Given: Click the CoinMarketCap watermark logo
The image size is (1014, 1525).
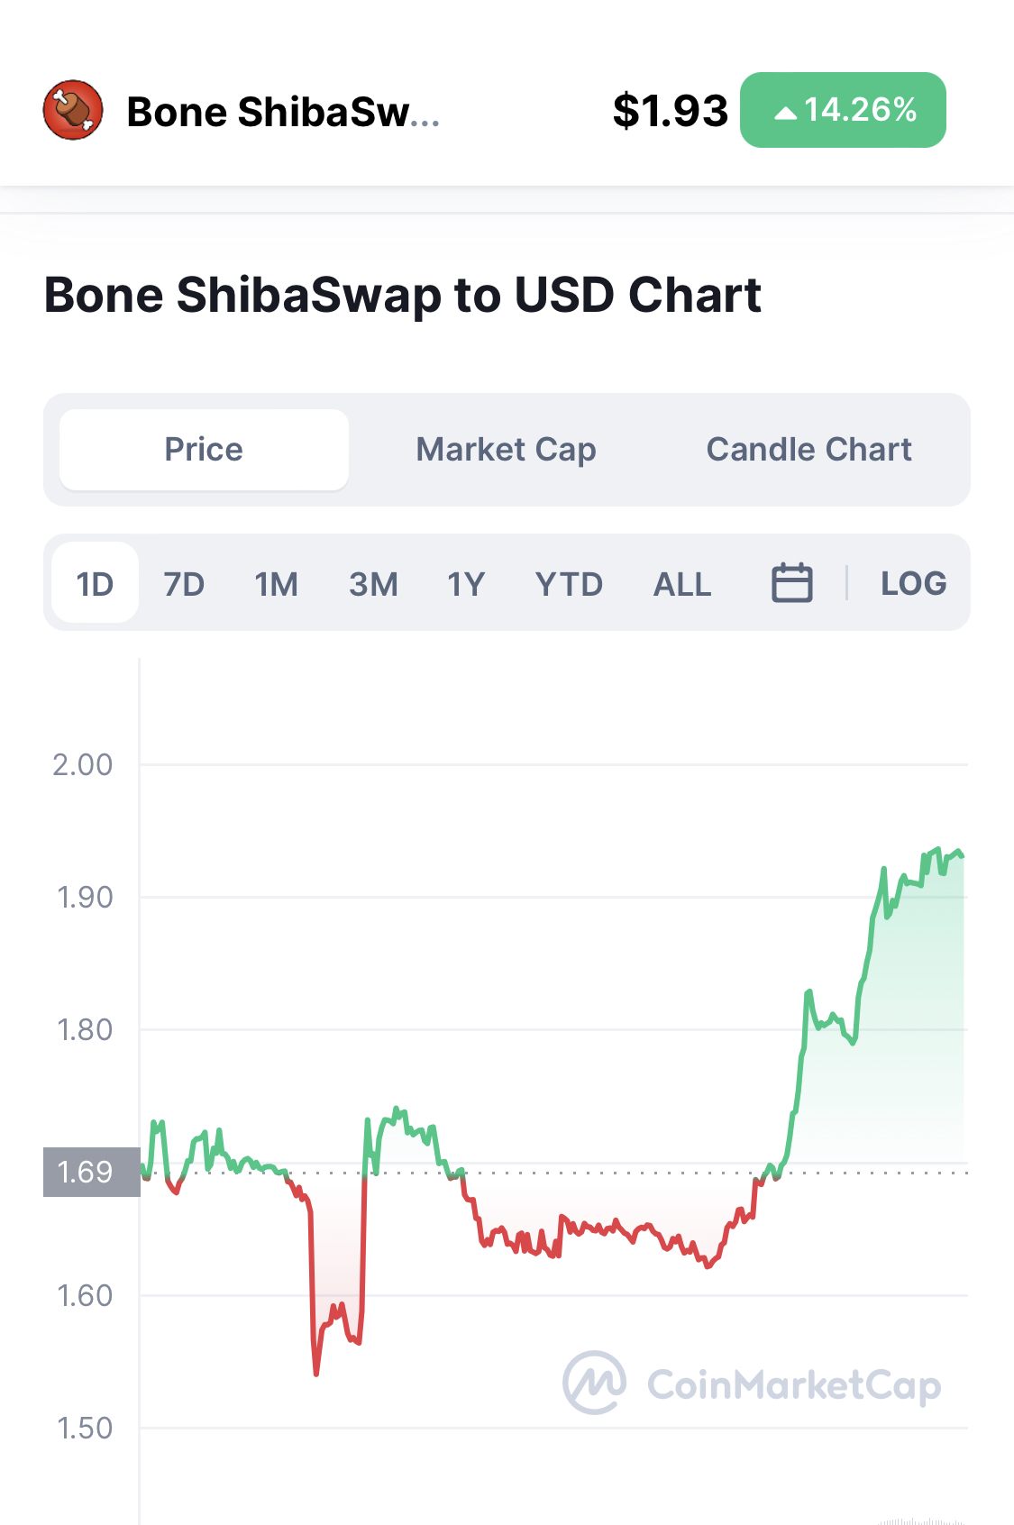Looking at the screenshot, I should tap(753, 1383).
